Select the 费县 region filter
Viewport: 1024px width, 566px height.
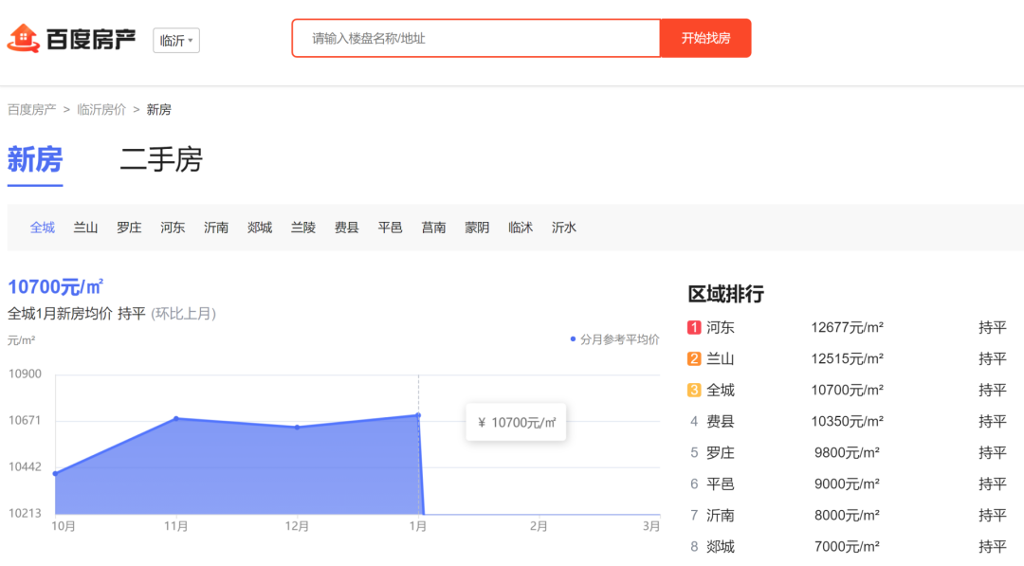click(x=346, y=228)
